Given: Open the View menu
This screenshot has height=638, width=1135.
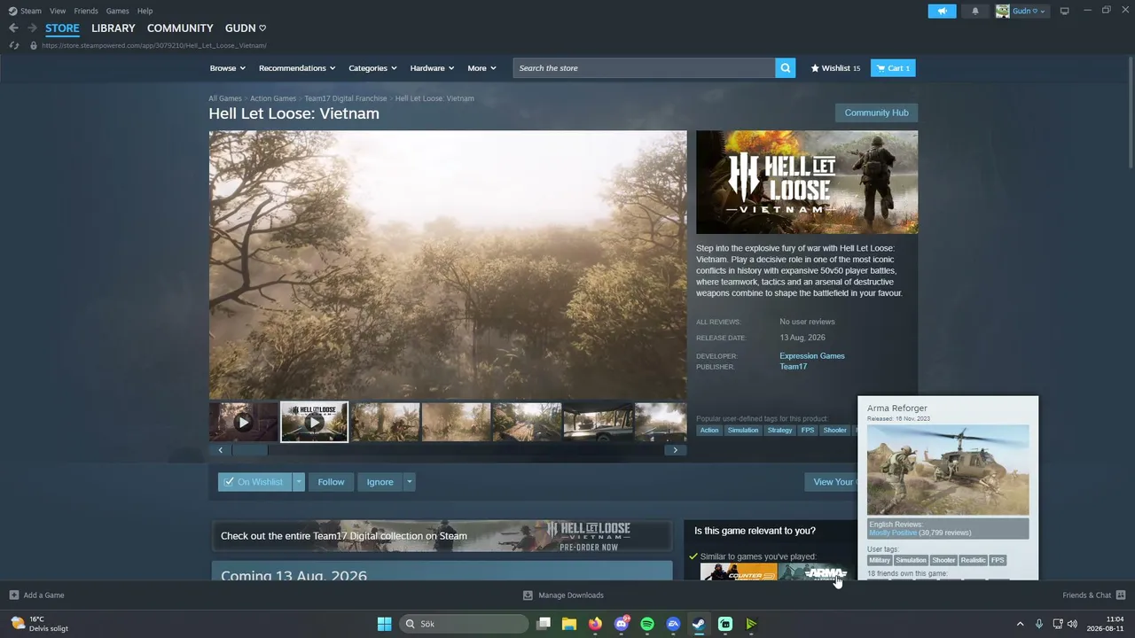Looking at the screenshot, I should click(58, 11).
